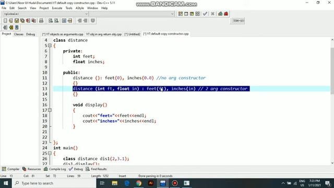The height and width of the screenshot is (188, 334).
Task: Click the Print icon in toolbar
Action: (x=41, y=20)
